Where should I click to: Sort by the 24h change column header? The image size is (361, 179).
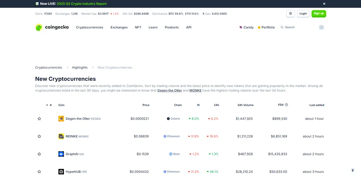217,105
